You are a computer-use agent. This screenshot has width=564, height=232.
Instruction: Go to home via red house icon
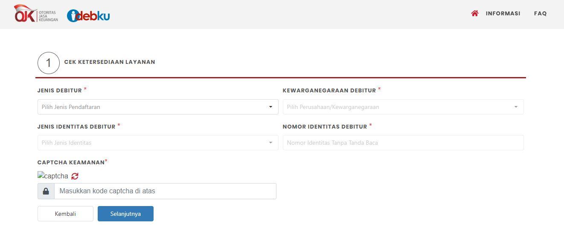tap(474, 13)
